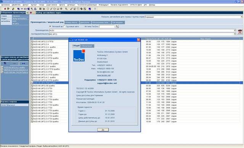Screen dimensions: 244x148
Task: Click the standalone magnifier icon after the globe icon
Action: pyautogui.click(x=66, y=9)
